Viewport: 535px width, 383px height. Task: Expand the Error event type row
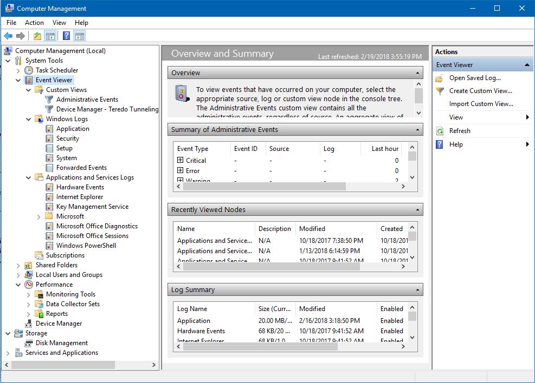tap(181, 170)
